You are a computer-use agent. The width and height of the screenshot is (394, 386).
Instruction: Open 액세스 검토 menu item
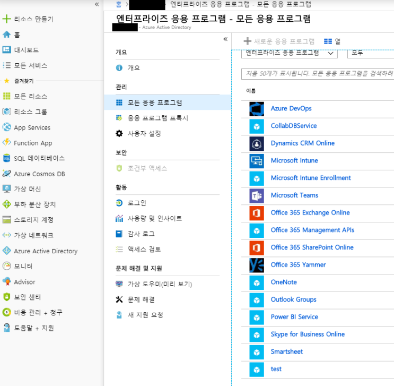(x=168, y=249)
